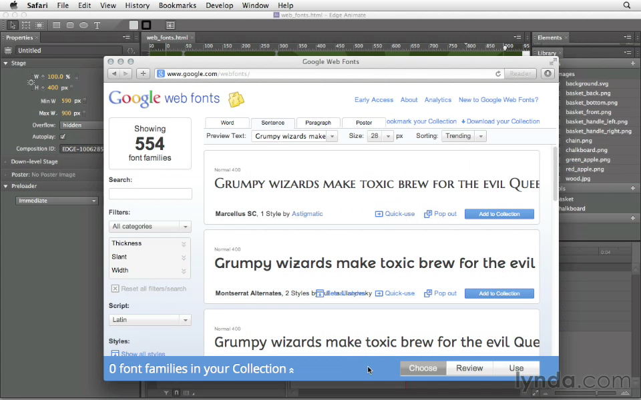Switch to the Word preview tab
The image size is (641, 400).
coord(227,123)
